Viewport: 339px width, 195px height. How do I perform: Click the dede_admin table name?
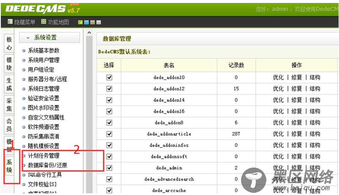click(x=169, y=168)
